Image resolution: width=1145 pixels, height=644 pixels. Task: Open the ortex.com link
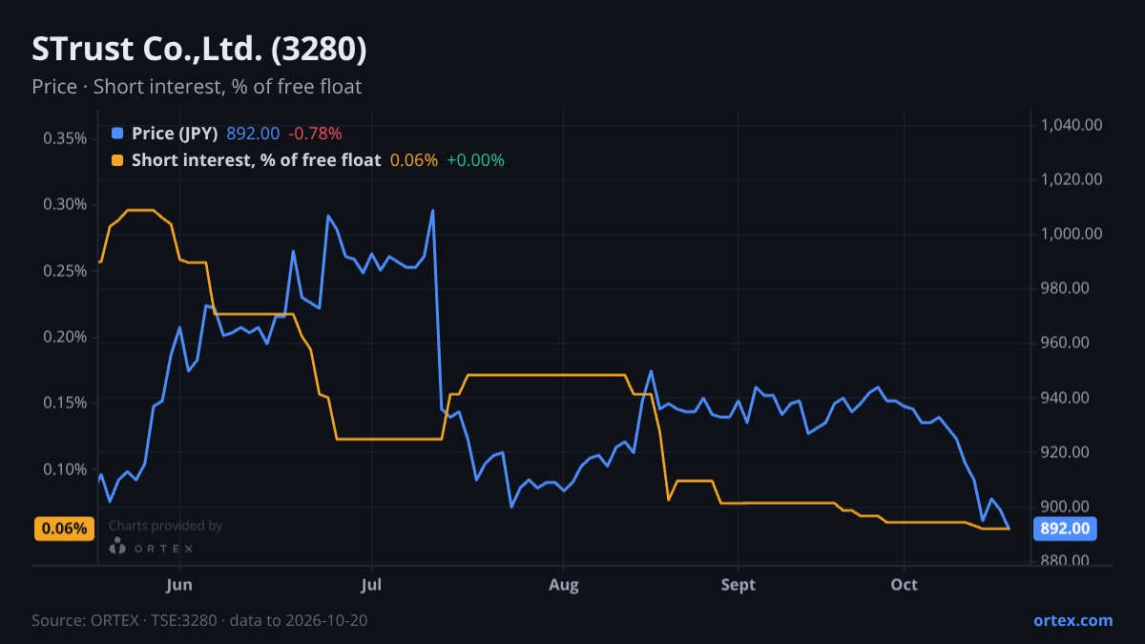[1072, 621]
